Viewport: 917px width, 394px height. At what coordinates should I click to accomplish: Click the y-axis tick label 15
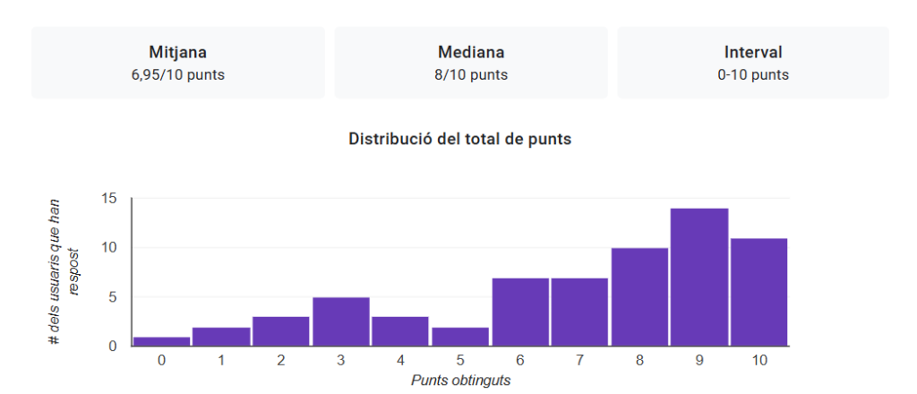pos(108,199)
